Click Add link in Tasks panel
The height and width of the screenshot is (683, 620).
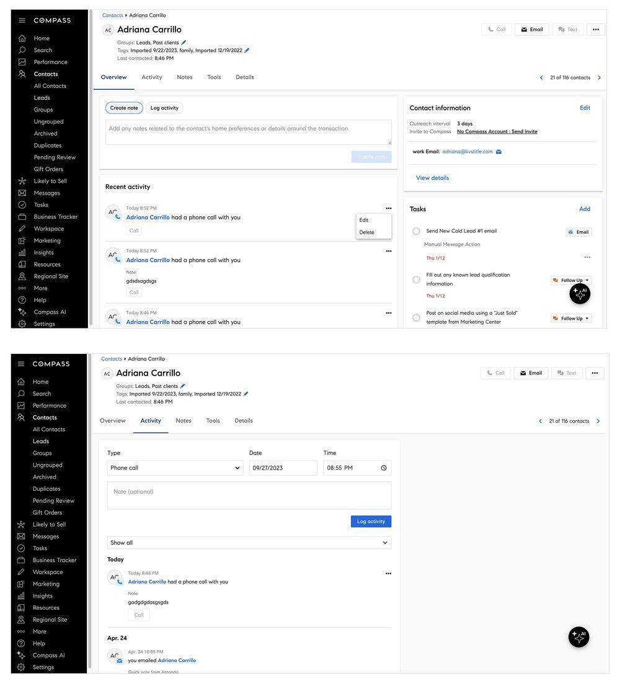[x=585, y=209]
